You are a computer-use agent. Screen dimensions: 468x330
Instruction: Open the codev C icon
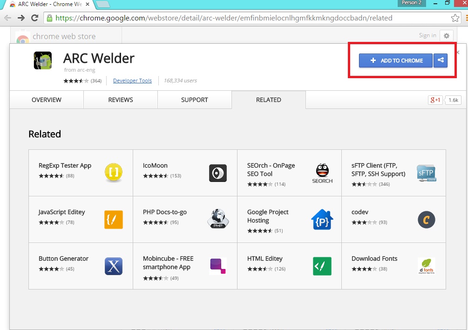[427, 220]
